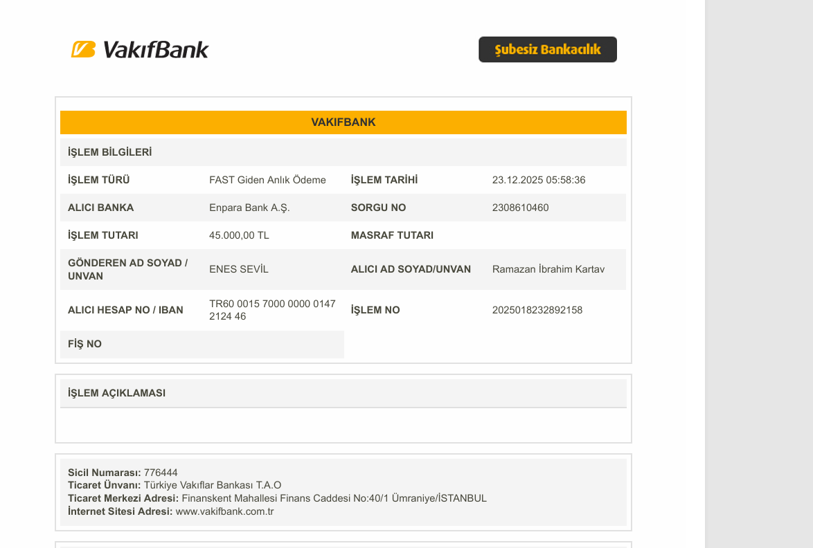This screenshot has width=813, height=548.
Task: Select the amount '45.000,00 TL'
Action: [239, 235]
